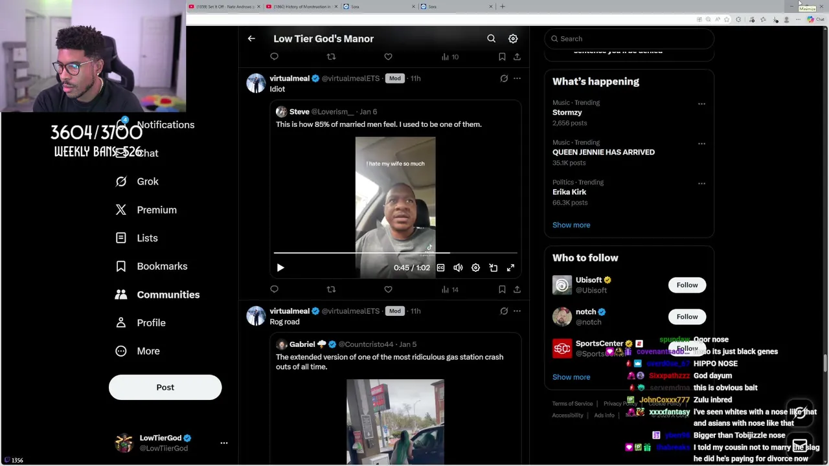Show more trending topics under What's happening
The width and height of the screenshot is (829, 466).
[x=571, y=225]
